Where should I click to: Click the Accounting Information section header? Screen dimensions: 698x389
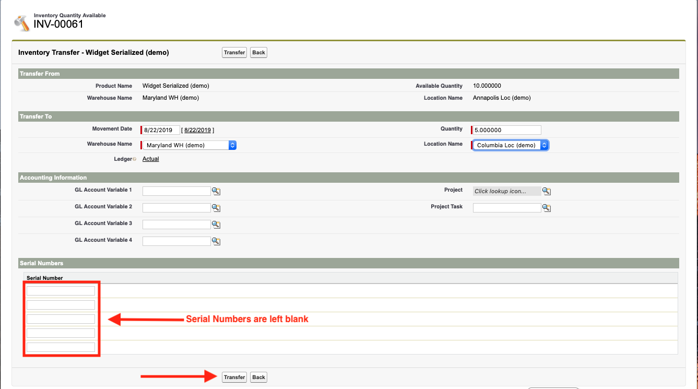[x=349, y=178]
